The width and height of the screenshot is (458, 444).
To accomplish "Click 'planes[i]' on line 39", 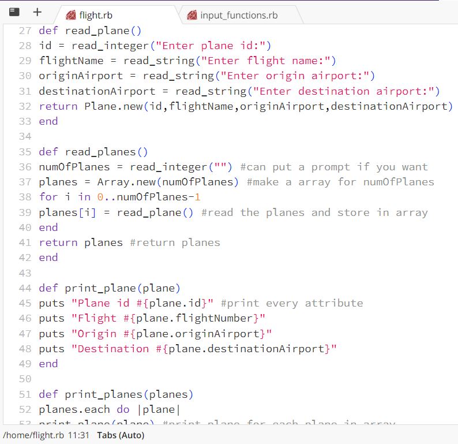I will [67, 212].
